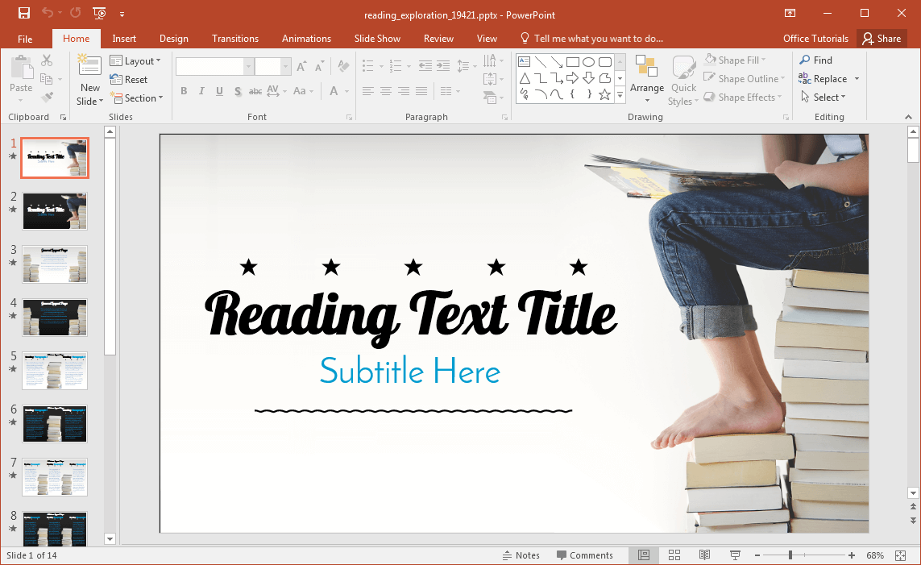Click the Save icon in title bar
921x565 pixels.
24,14
